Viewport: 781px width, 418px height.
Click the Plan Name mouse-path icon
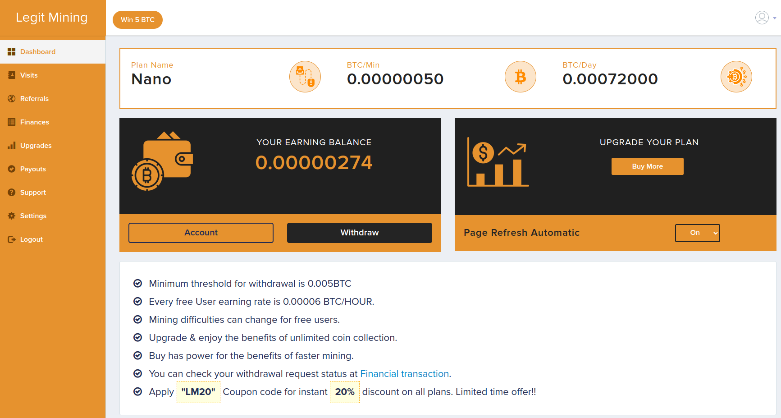pos(305,77)
